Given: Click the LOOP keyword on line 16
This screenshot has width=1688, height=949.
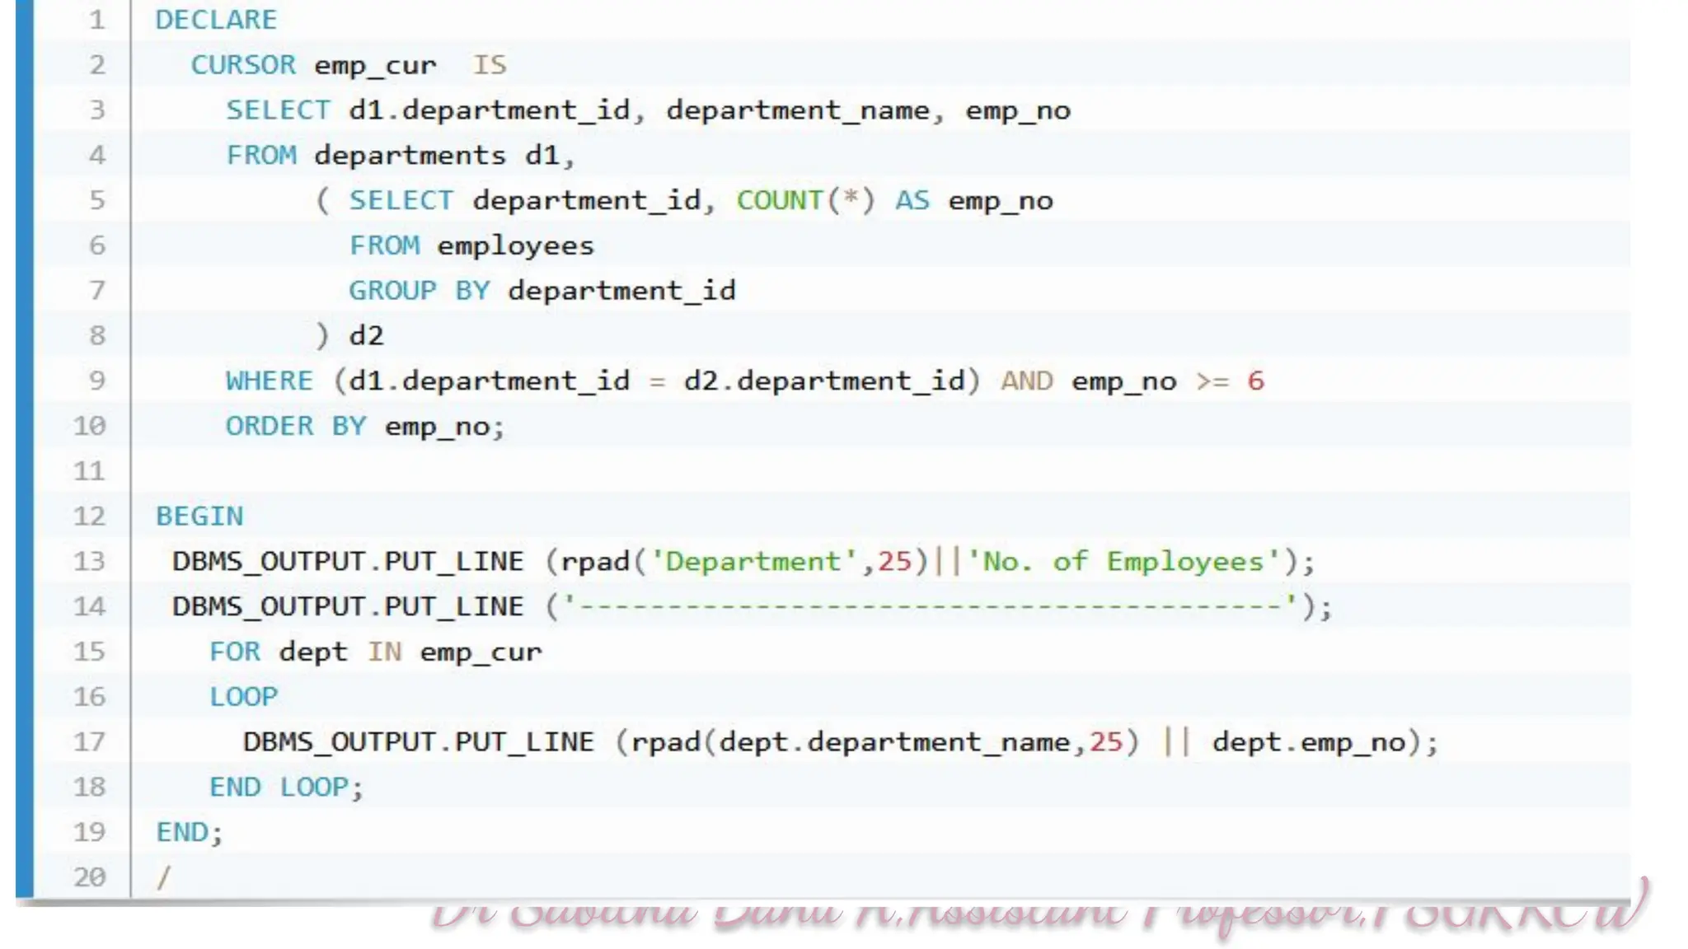Looking at the screenshot, I should [x=243, y=697].
